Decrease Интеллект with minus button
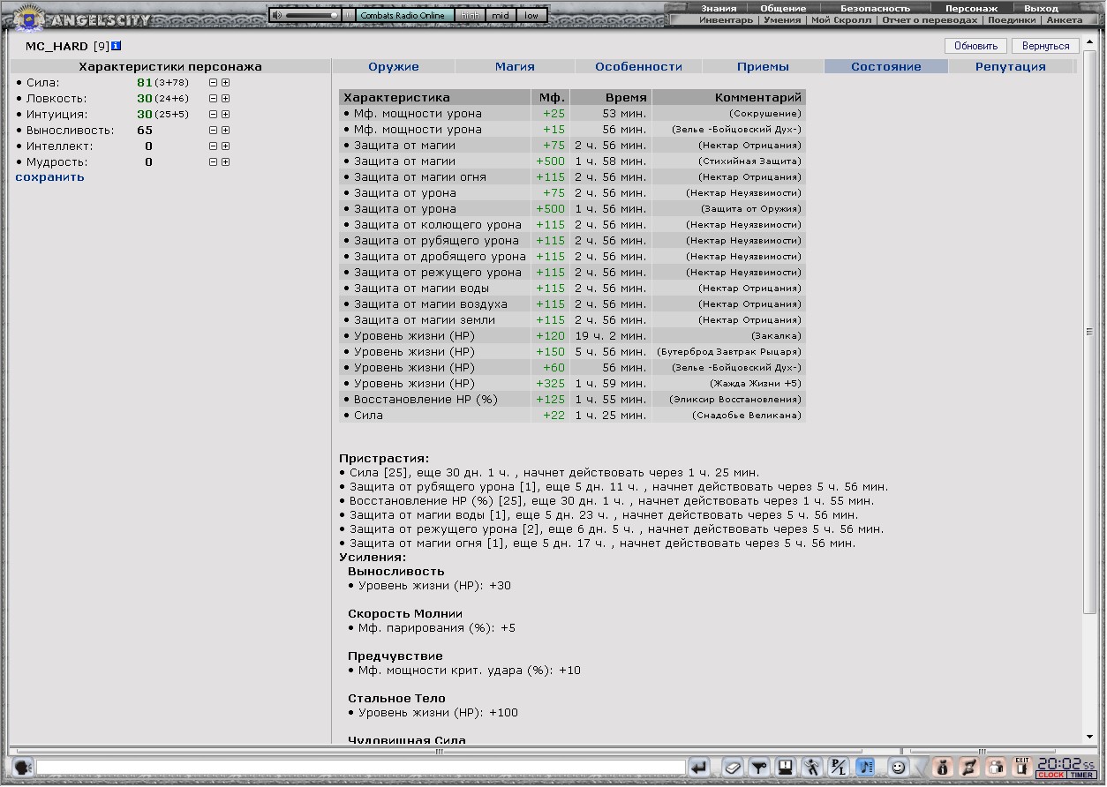The width and height of the screenshot is (1107, 787). [213, 146]
